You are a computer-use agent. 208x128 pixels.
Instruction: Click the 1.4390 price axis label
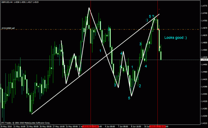tap(204, 87)
